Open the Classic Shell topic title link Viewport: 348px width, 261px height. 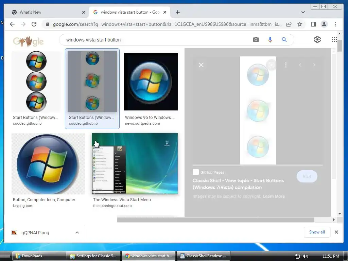click(x=238, y=184)
